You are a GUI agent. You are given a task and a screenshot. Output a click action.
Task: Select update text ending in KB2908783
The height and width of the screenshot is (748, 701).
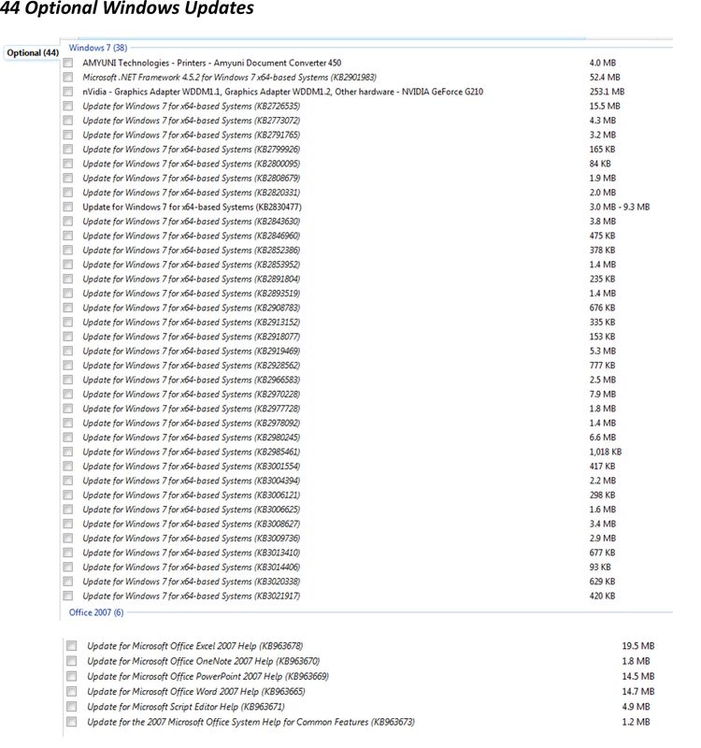[x=192, y=308]
